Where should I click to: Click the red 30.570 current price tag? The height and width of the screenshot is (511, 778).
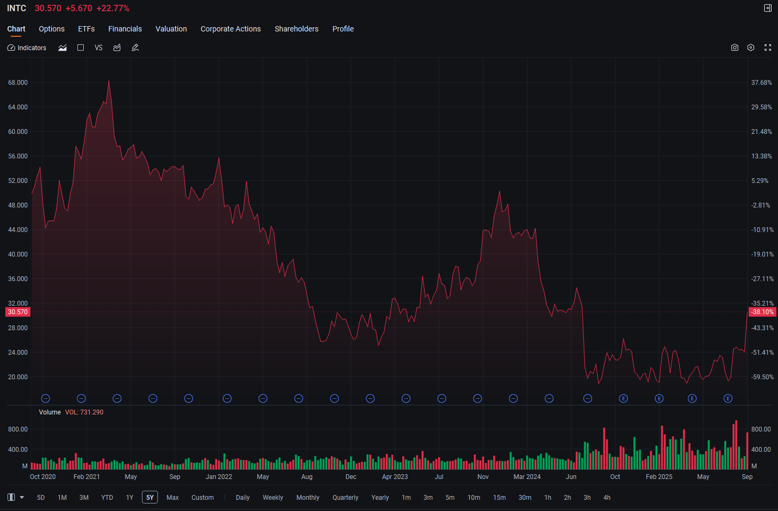coord(18,312)
